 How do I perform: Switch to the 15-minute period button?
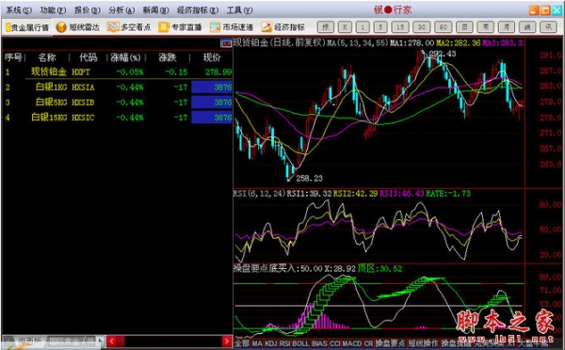tap(400, 27)
